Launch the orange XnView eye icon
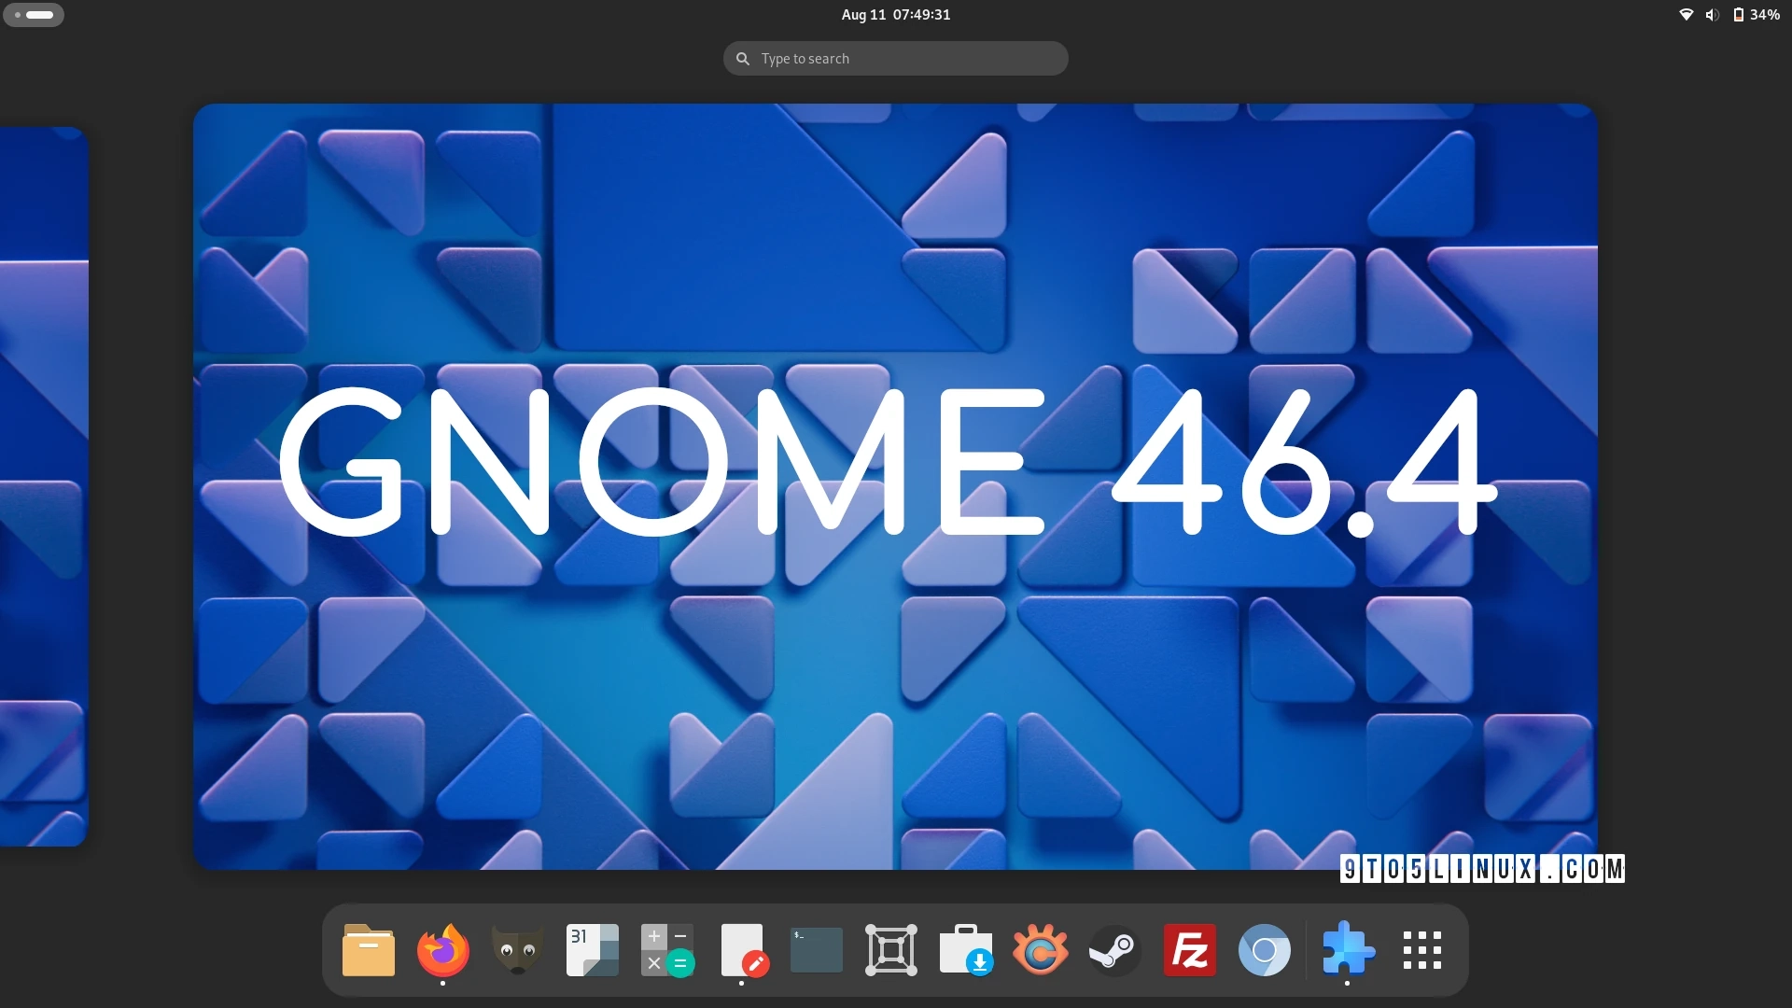 (x=1040, y=950)
